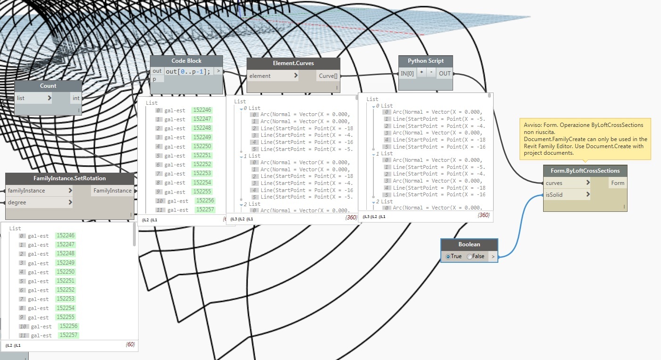Select the Count node title
The image size is (661, 360).
48,86
